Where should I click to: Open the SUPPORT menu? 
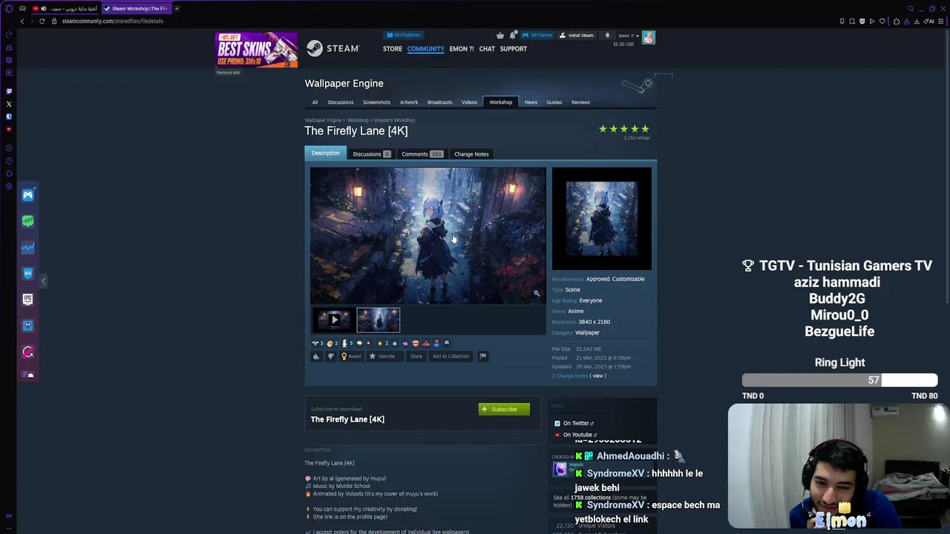[x=514, y=49]
